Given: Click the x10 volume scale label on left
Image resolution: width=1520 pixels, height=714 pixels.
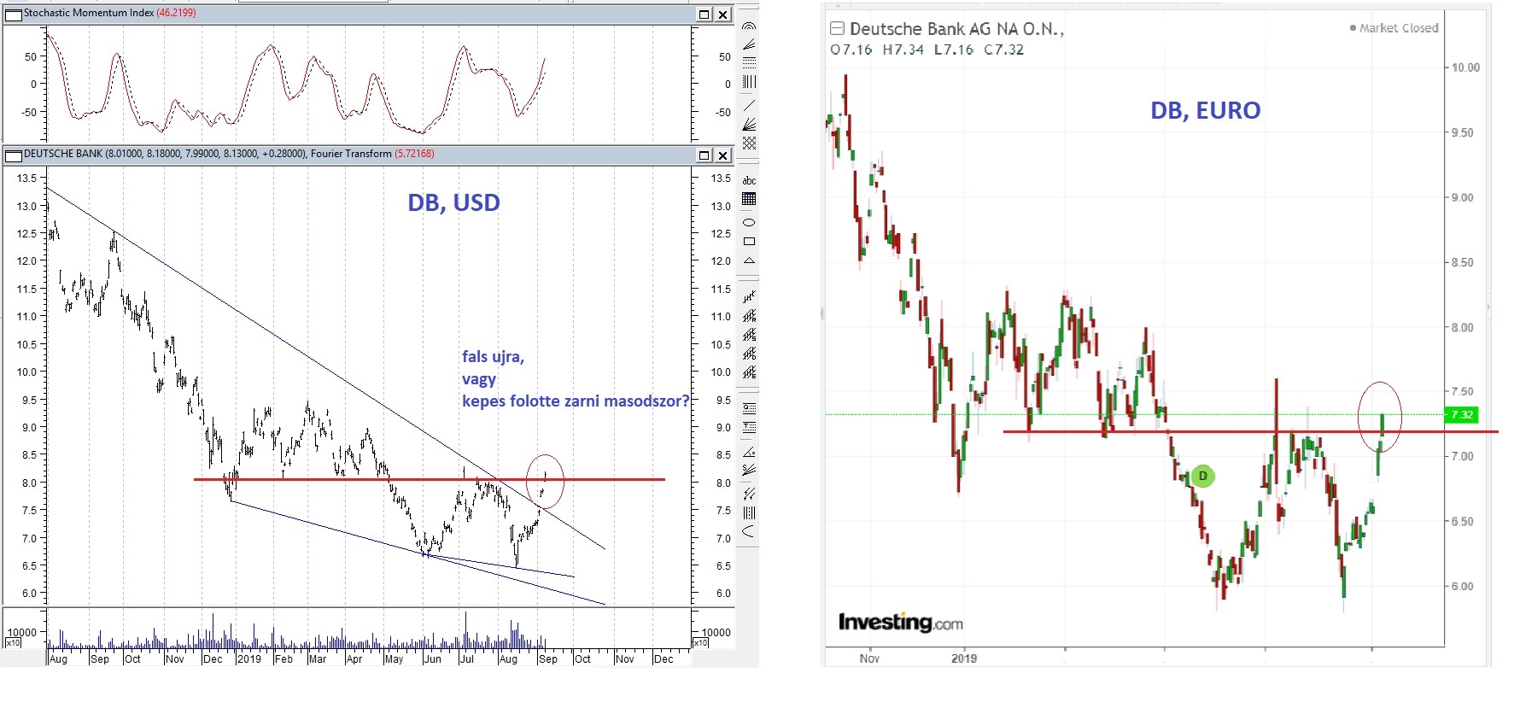Looking at the screenshot, I should coord(13,642).
